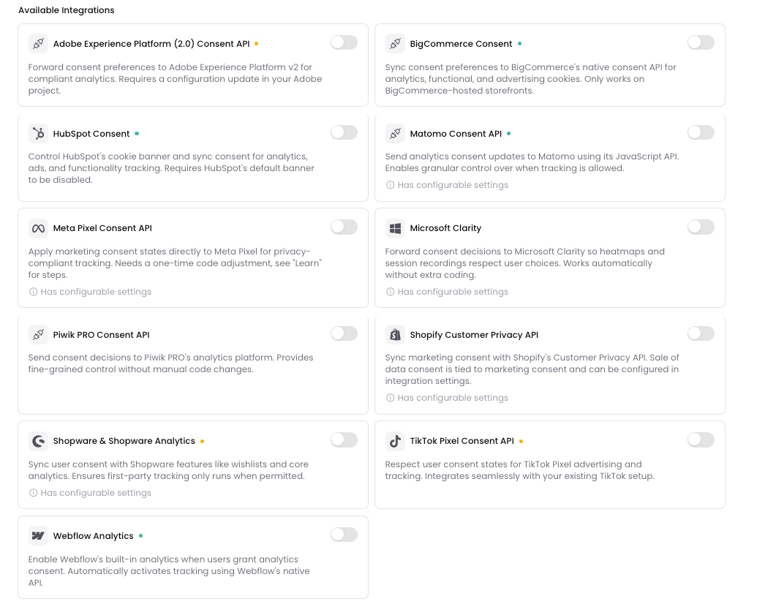Click the Piwik PRO plug icon
The image size is (757, 615).
[x=38, y=334]
